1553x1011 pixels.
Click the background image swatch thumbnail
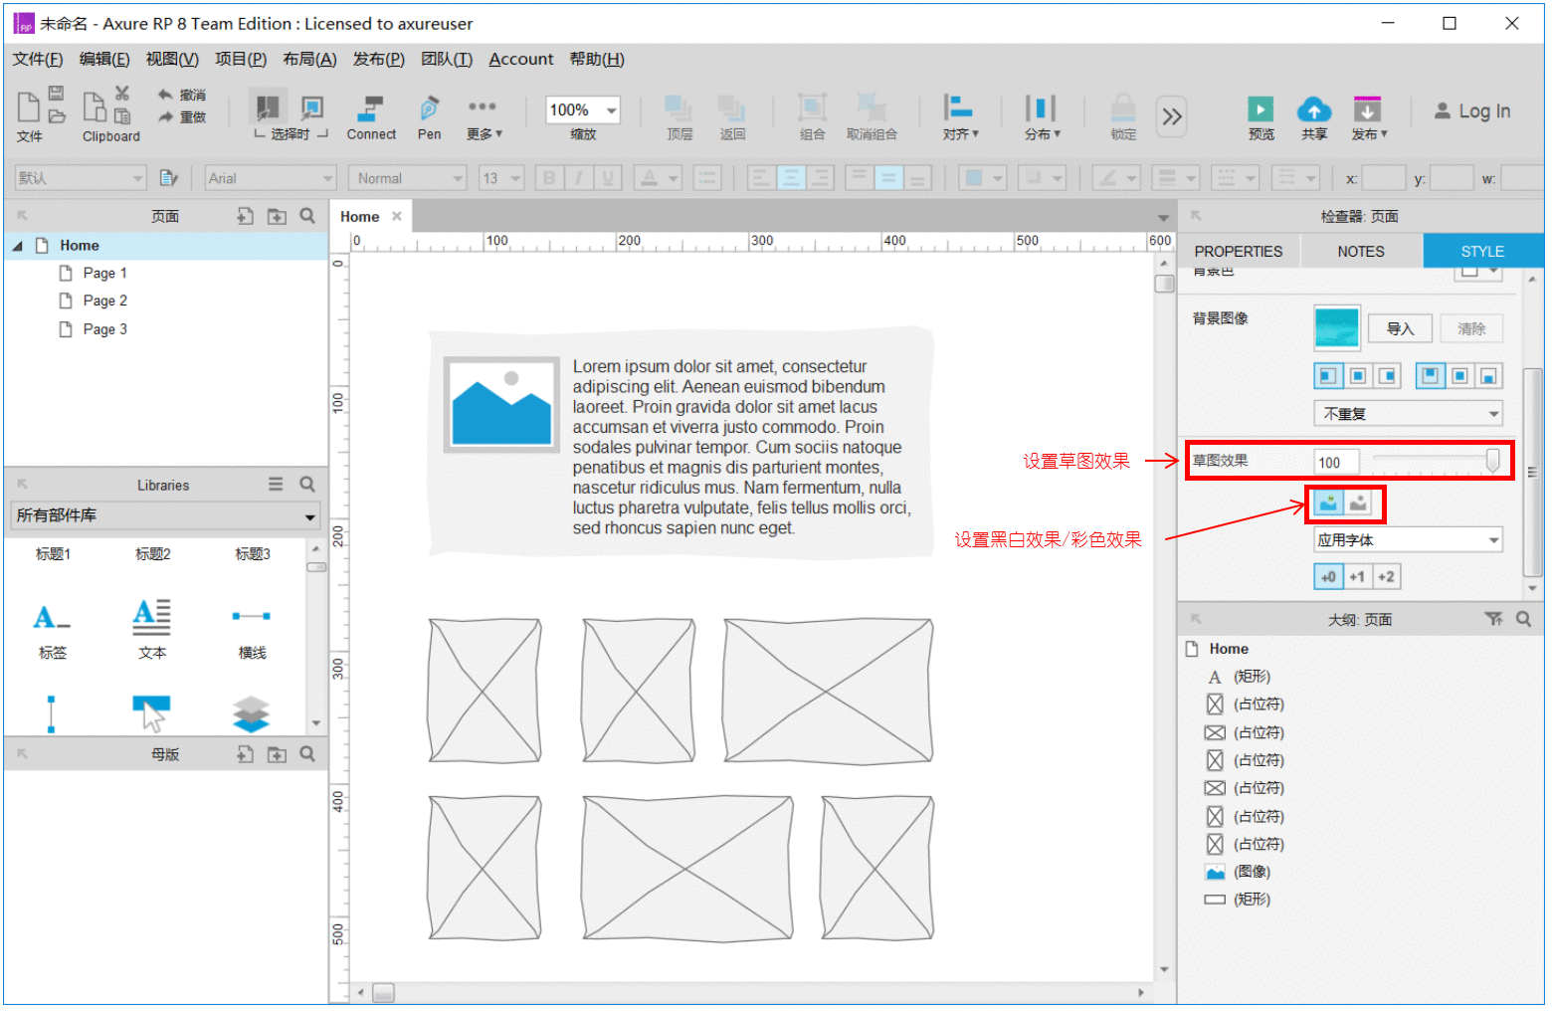1336,327
